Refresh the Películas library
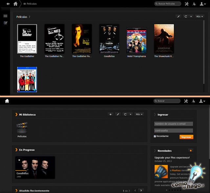Image resolution: width=210 pixels, height=193 pixels. pos(186,16)
